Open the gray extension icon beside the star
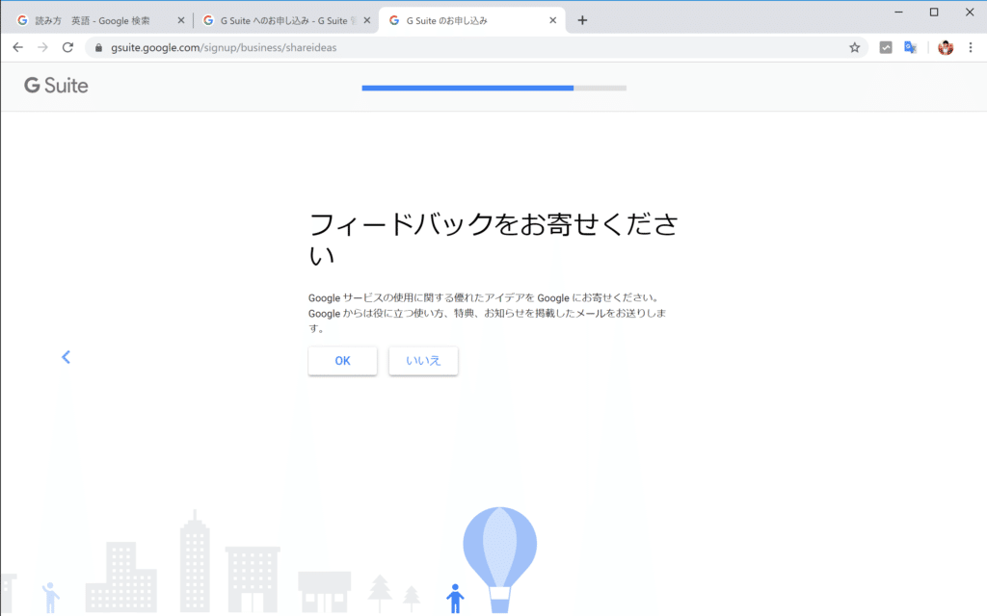 tap(885, 46)
